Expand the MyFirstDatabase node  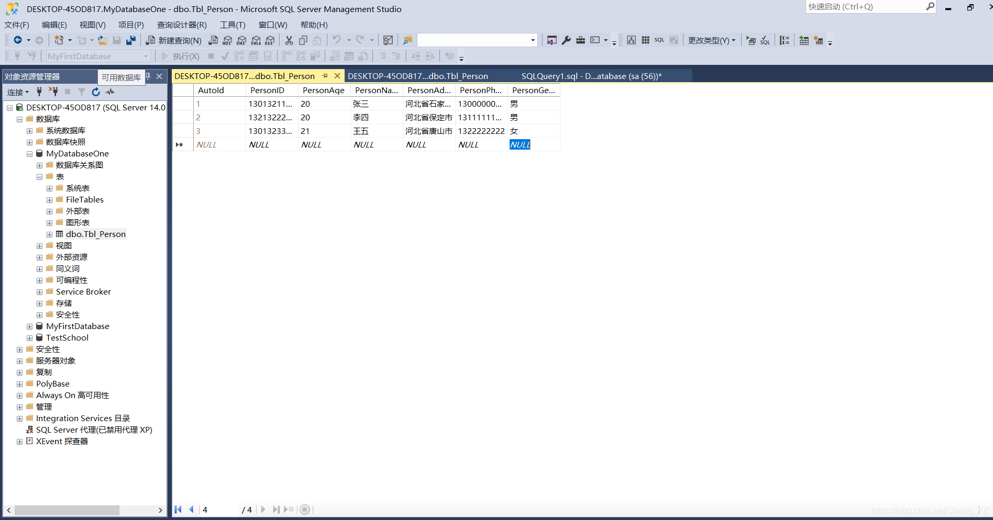point(30,326)
